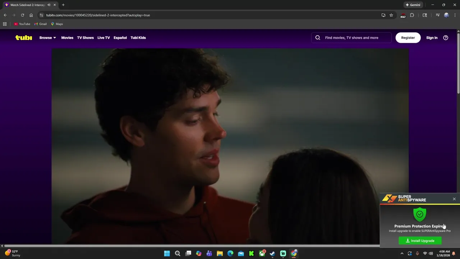This screenshot has height=259, width=460.
Task: Open the Maps bookmark
Action: pyautogui.click(x=57, y=24)
